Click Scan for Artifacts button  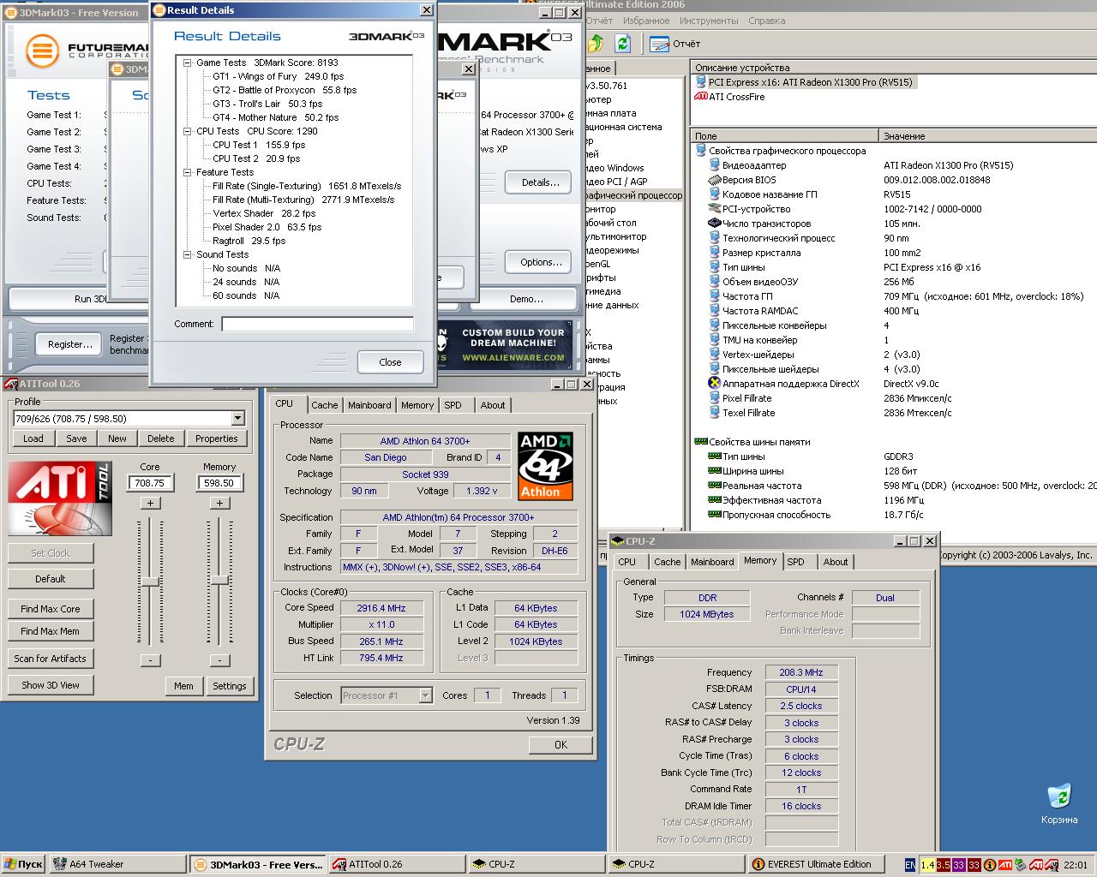51,659
